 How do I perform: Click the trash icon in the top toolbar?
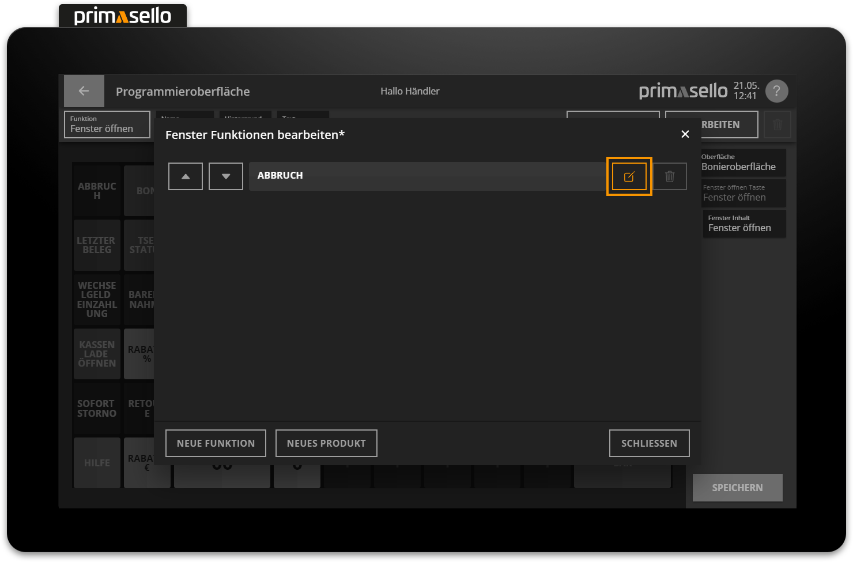(x=777, y=125)
